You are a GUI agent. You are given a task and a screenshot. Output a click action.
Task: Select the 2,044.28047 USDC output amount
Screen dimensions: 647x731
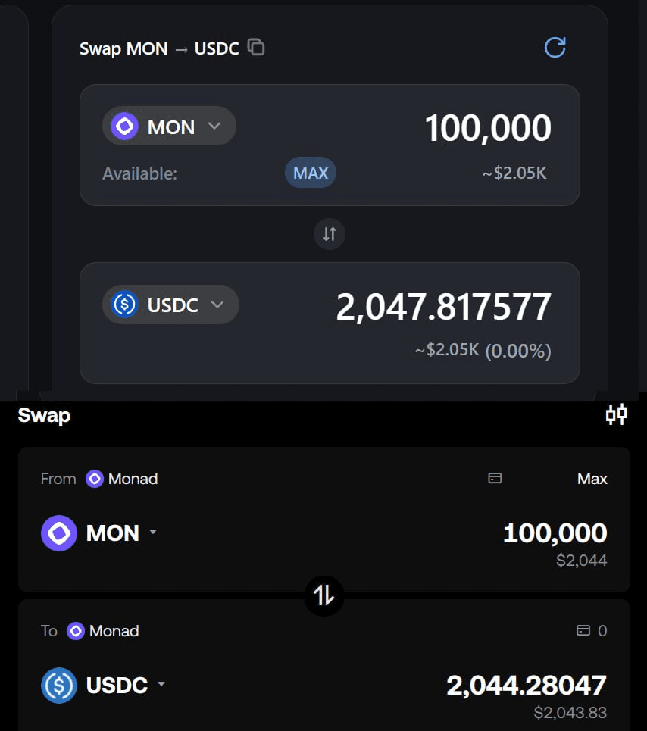coord(526,685)
